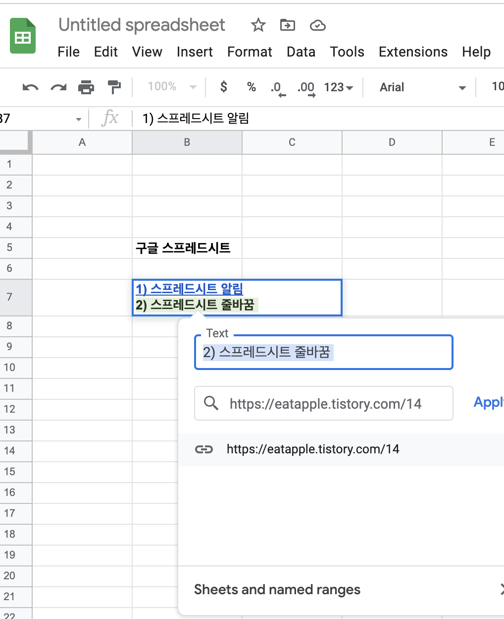Open the Insert menu

195,52
